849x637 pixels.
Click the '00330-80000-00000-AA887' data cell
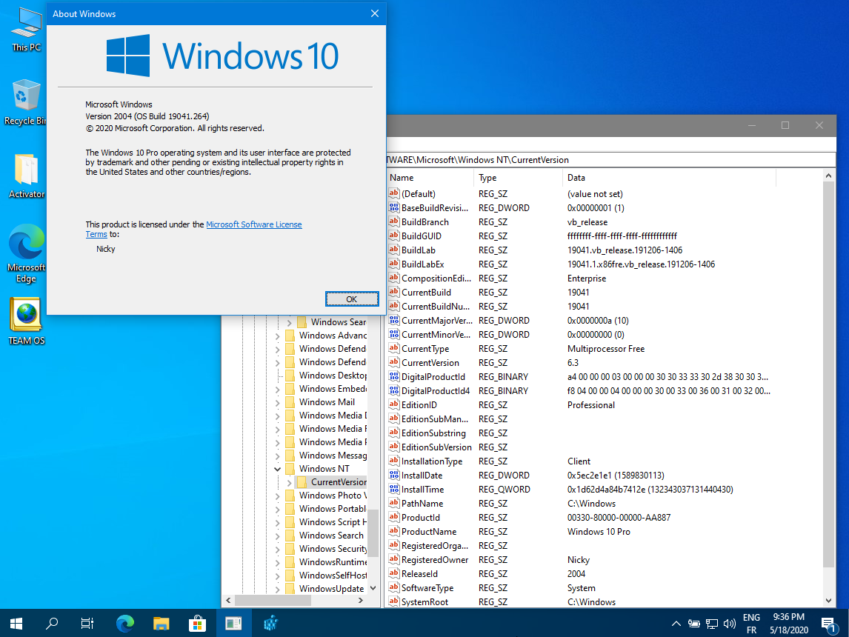[619, 518]
